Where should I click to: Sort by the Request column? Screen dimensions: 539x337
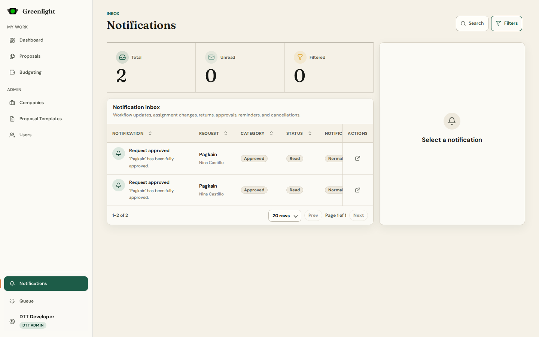(213, 133)
